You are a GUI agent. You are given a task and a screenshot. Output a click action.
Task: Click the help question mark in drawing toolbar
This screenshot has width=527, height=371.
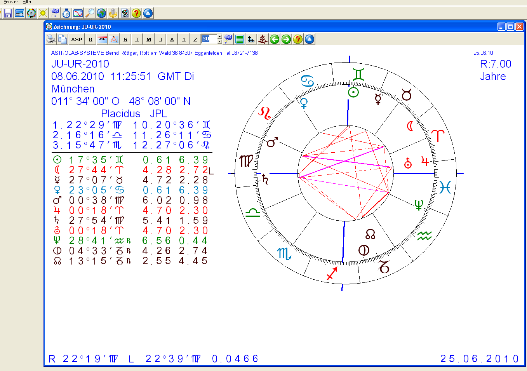click(x=298, y=39)
